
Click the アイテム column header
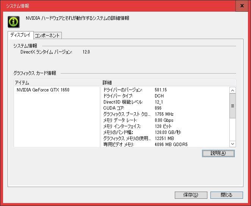(x=22, y=83)
